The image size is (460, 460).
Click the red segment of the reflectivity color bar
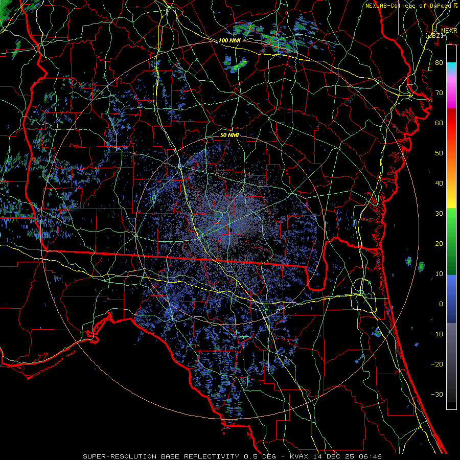[451, 123]
